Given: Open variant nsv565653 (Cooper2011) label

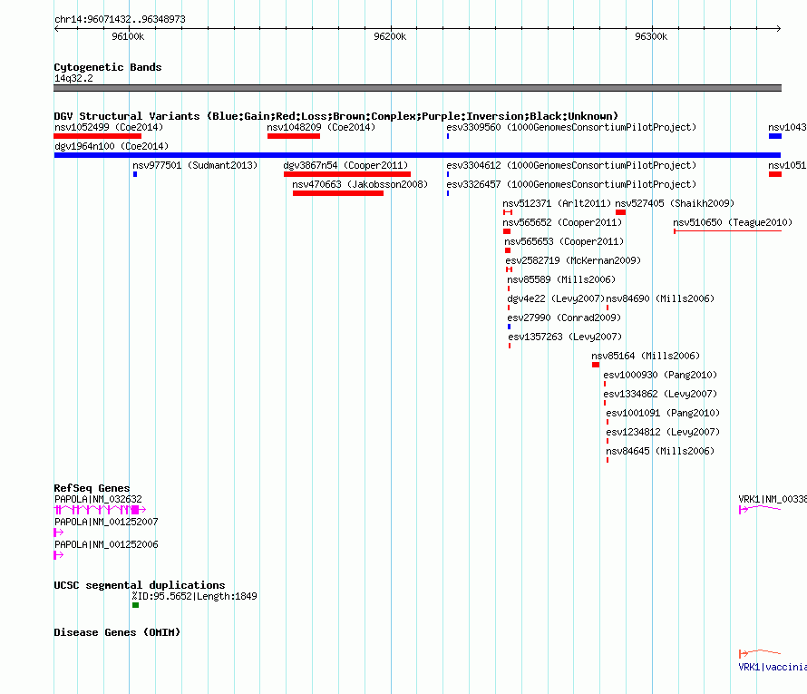Looking at the screenshot, I should point(564,241).
